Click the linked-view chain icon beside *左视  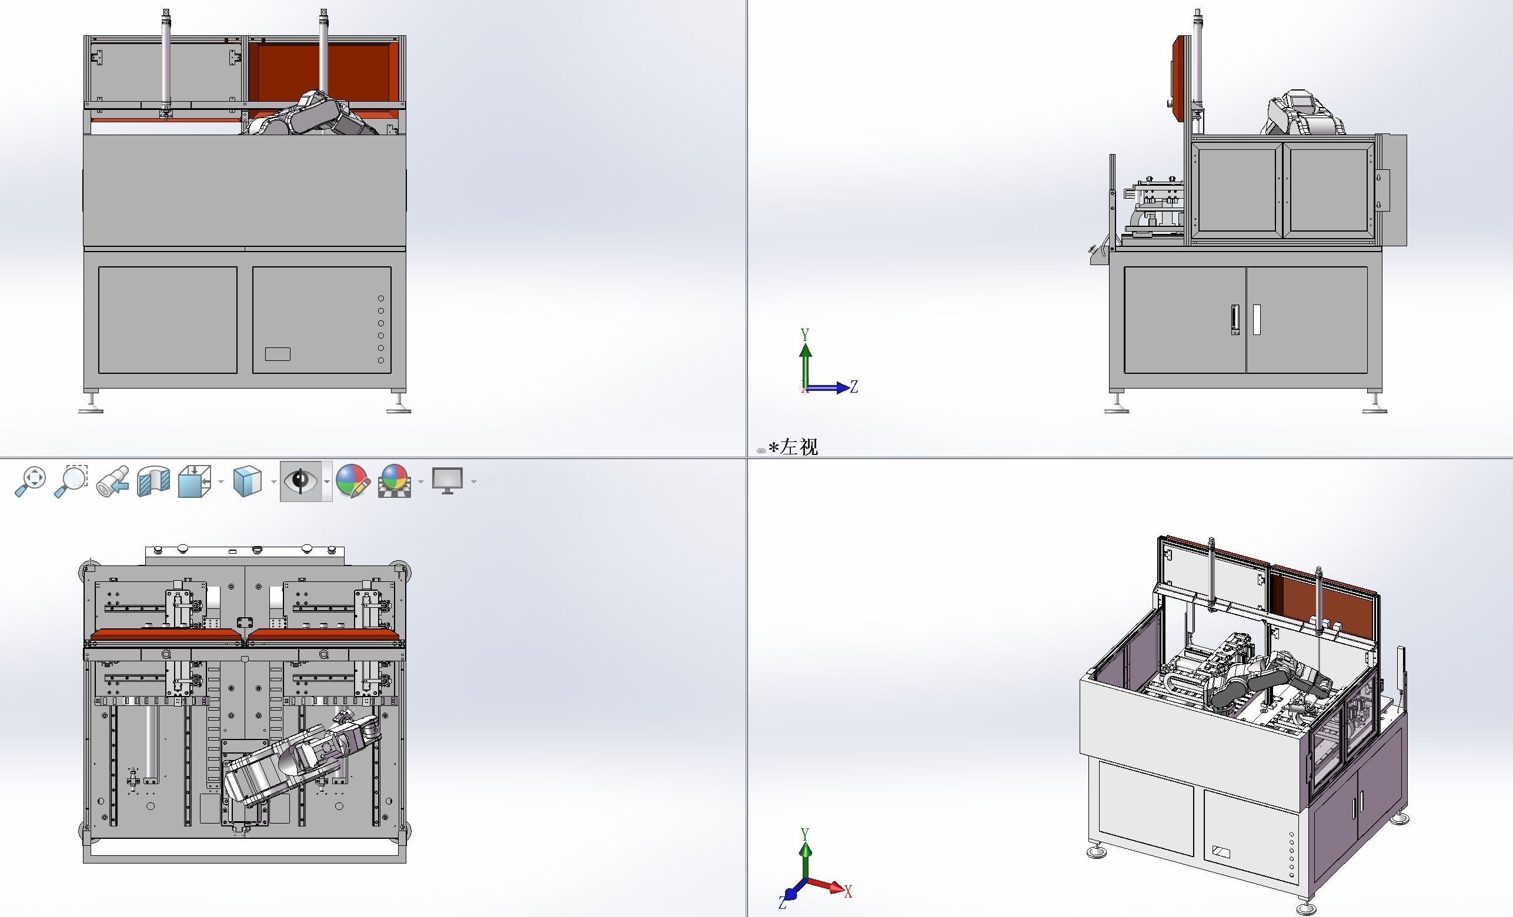[x=761, y=450]
